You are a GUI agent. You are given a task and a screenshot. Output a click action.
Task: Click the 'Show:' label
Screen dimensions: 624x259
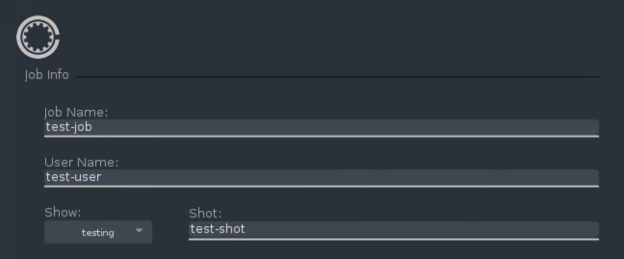(x=63, y=212)
